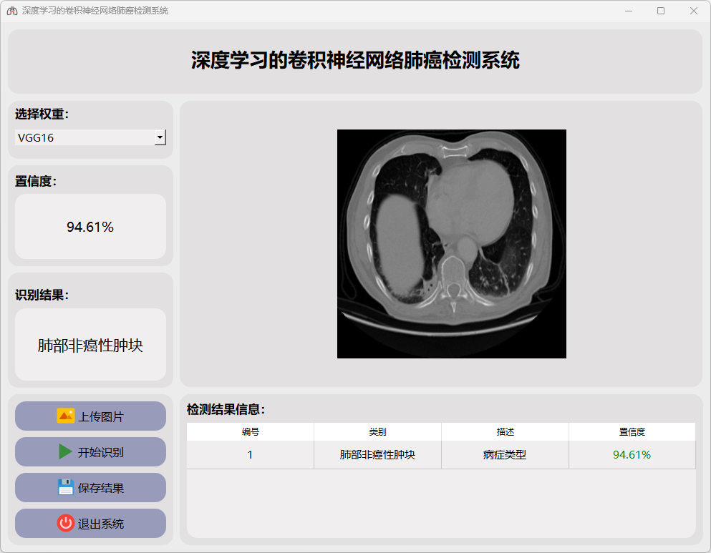Click the 病症类型 description cell
Screen dimensions: 711x553
click(x=505, y=455)
